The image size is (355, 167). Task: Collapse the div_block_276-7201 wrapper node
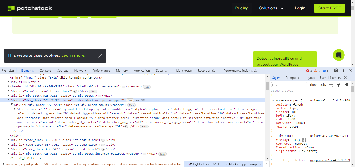tap(8, 100)
